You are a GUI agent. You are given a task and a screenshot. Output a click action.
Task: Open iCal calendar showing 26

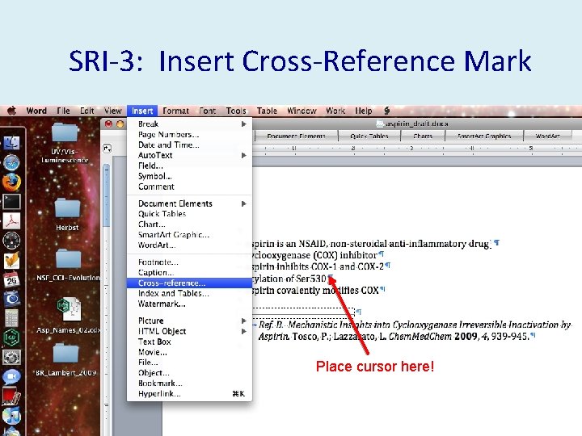[x=11, y=279]
